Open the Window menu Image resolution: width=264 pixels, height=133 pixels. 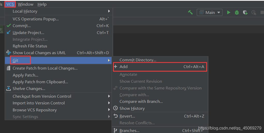tap(26, 4)
